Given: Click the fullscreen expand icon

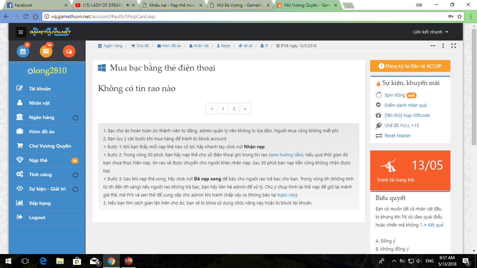Looking at the screenshot, I should [454, 46].
